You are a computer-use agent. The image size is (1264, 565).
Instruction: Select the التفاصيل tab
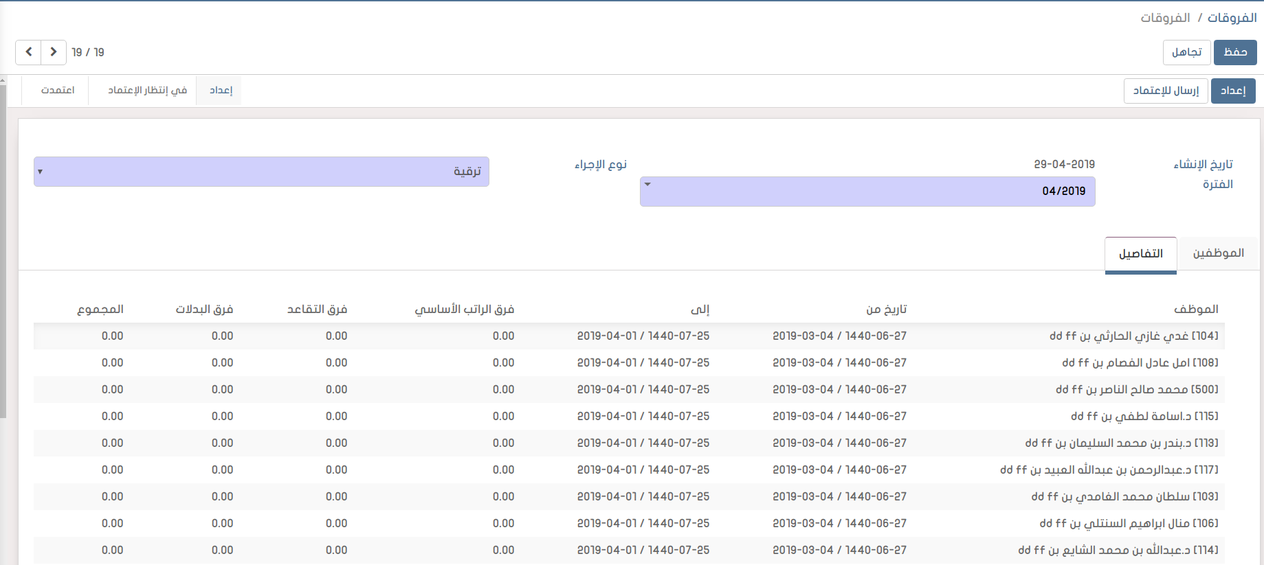pyautogui.click(x=1140, y=254)
